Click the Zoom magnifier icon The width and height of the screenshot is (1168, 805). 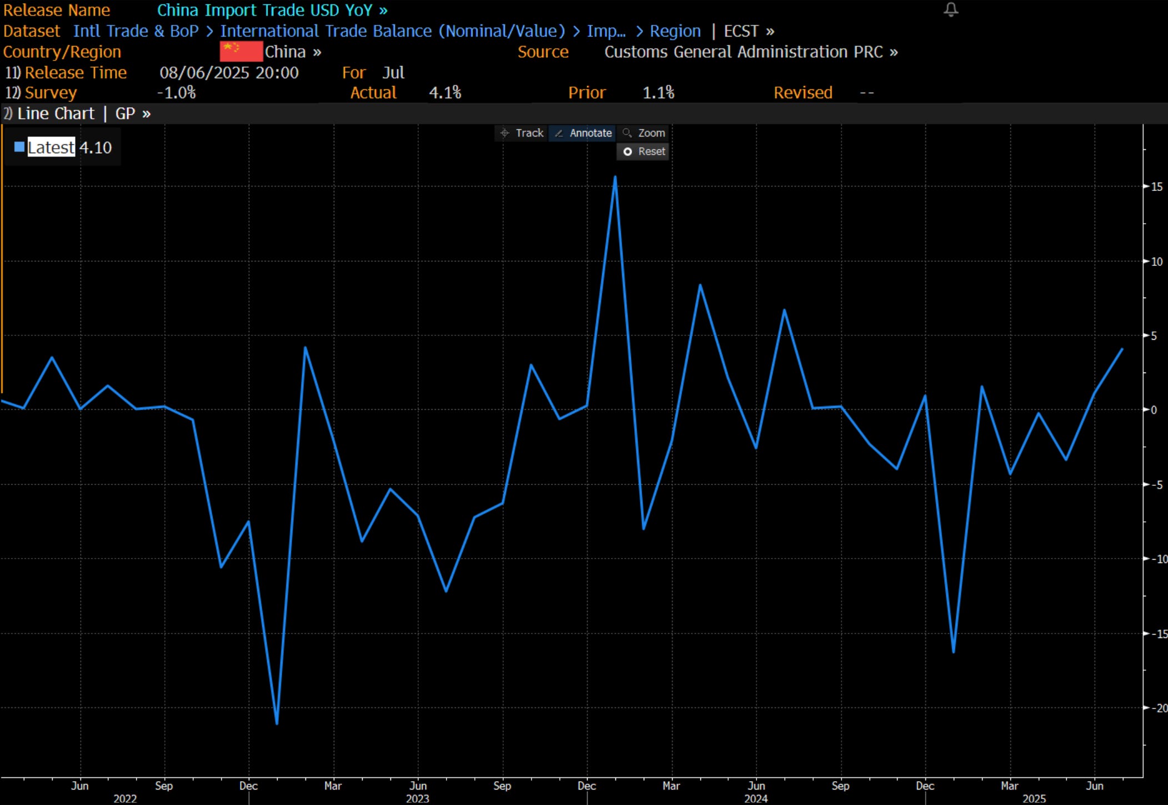pyautogui.click(x=627, y=133)
